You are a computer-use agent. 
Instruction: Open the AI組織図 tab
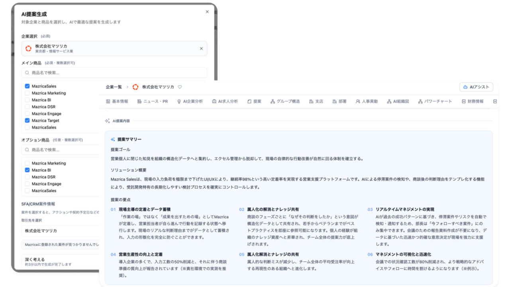(398, 102)
